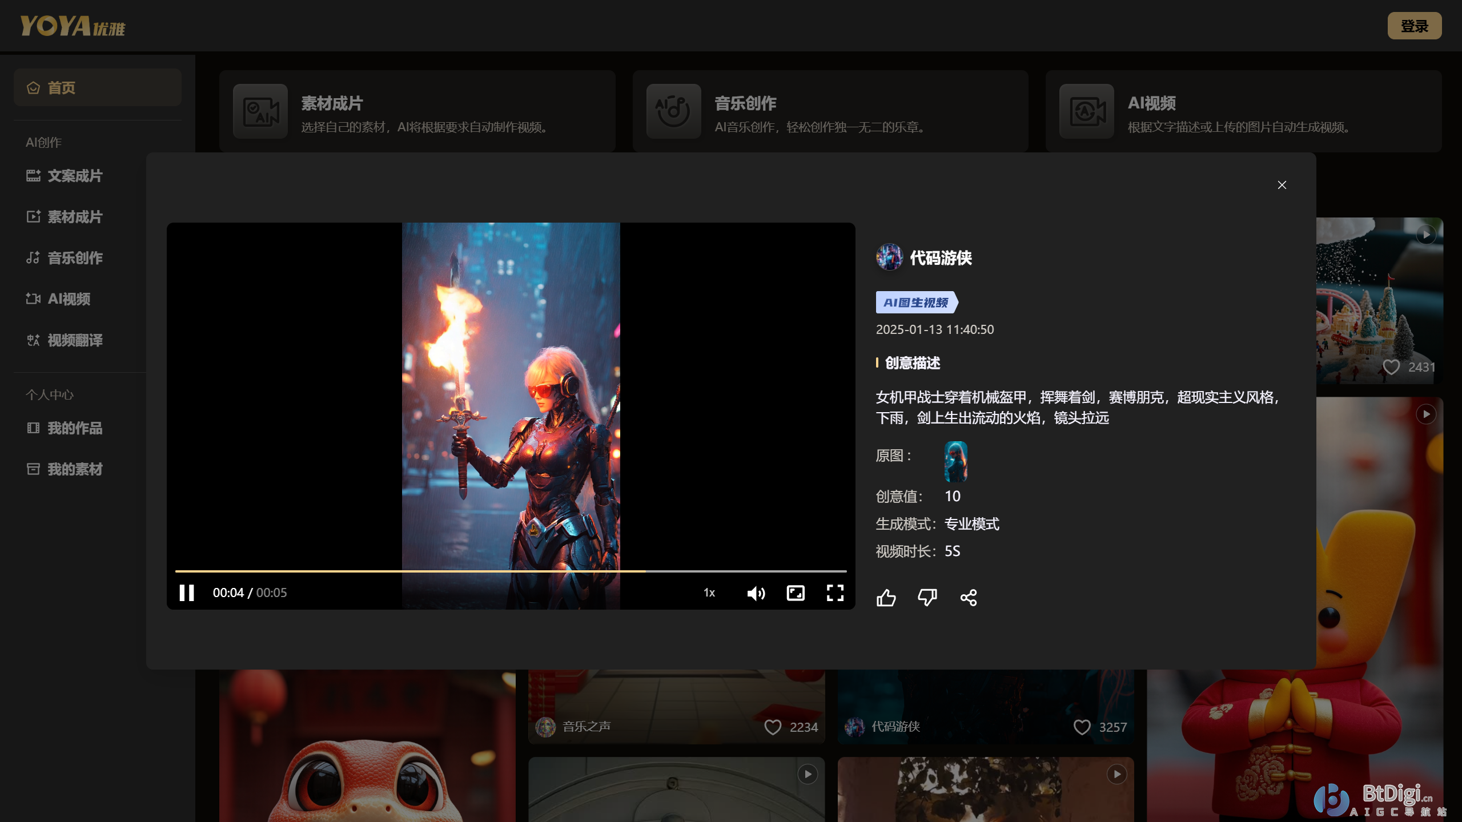The width and height of the screenshot is (1462, 822).
Task: Click the 音乐创作 top card icon
Action: point(674,111)
